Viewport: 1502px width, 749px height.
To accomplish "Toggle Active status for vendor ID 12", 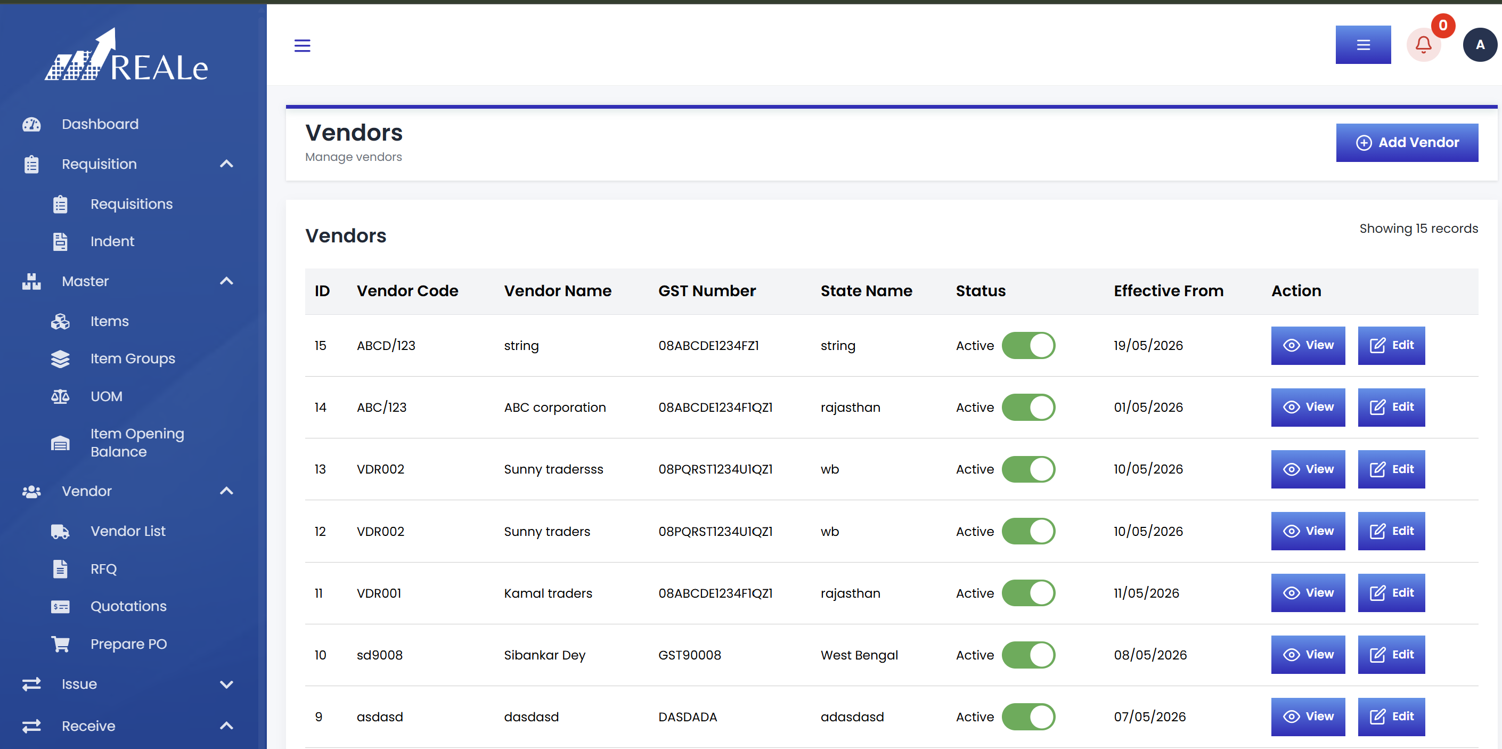I will [x=1028, y=532].
